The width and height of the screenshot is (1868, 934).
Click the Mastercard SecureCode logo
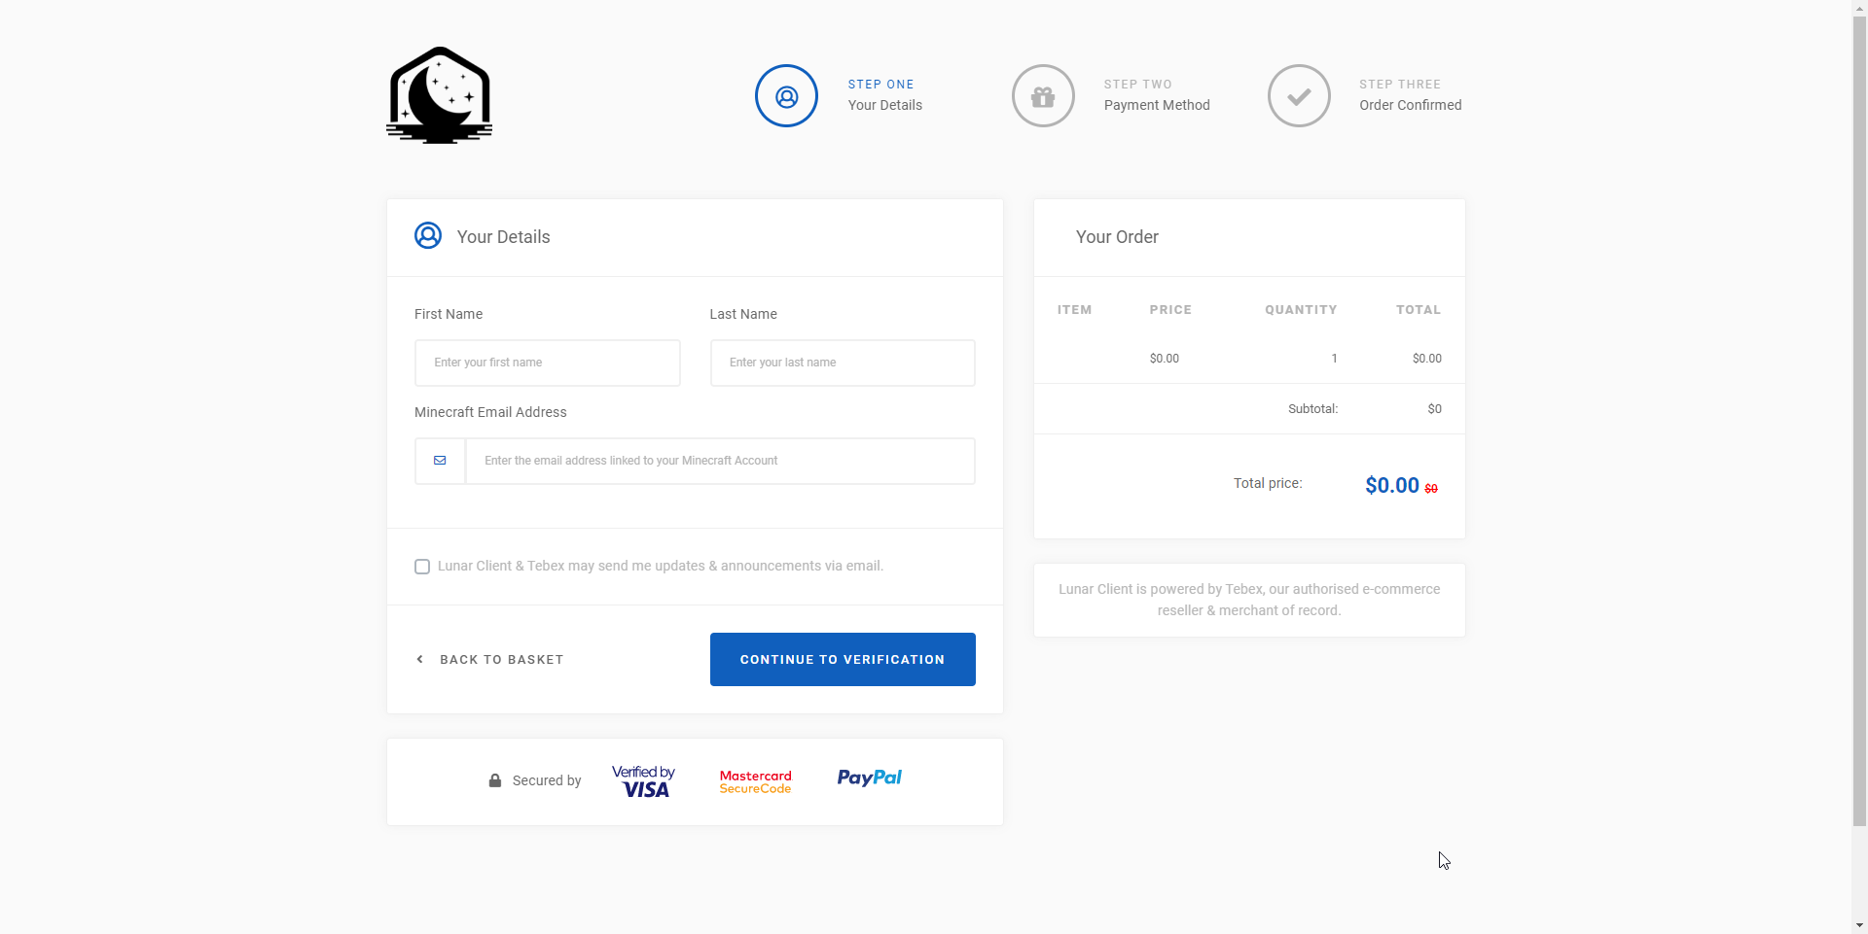pos(755,781)
